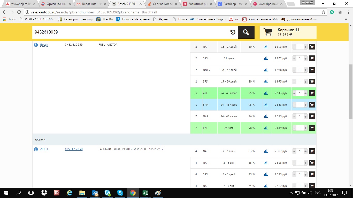This screenshot has width=353, height=198.
Task: Show price statistics for ATE offer
Action: 266,93
